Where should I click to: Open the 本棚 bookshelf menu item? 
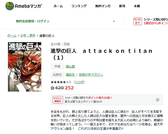137,6
